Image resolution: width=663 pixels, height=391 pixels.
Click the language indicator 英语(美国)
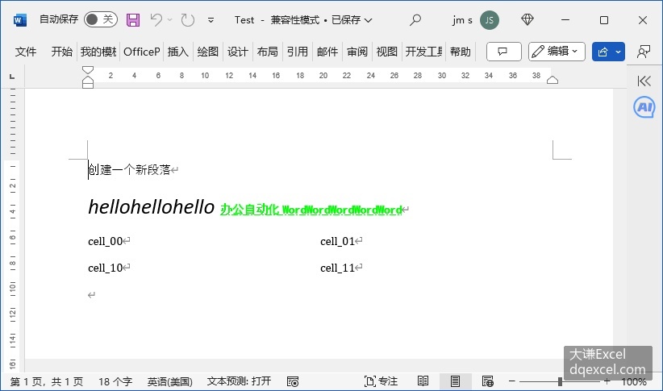tap(169, 381)
